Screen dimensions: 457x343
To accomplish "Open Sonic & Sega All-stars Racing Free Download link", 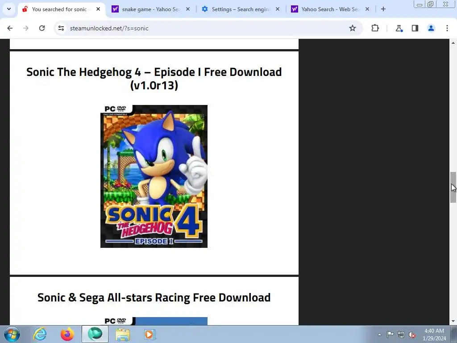I will (154, 297).
